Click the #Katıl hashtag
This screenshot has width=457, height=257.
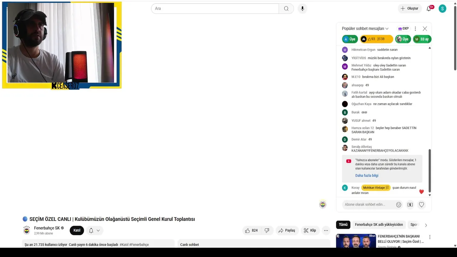tap(124, 245)
